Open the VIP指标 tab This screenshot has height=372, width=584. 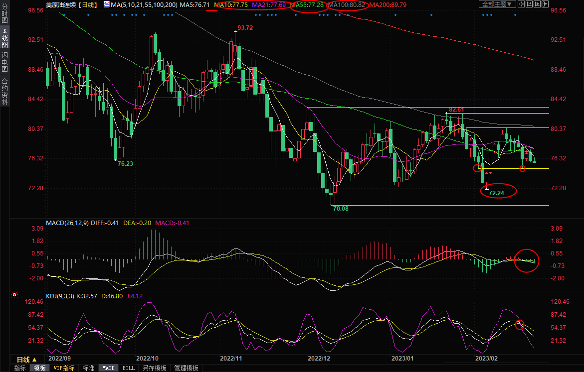click(64, 368)
